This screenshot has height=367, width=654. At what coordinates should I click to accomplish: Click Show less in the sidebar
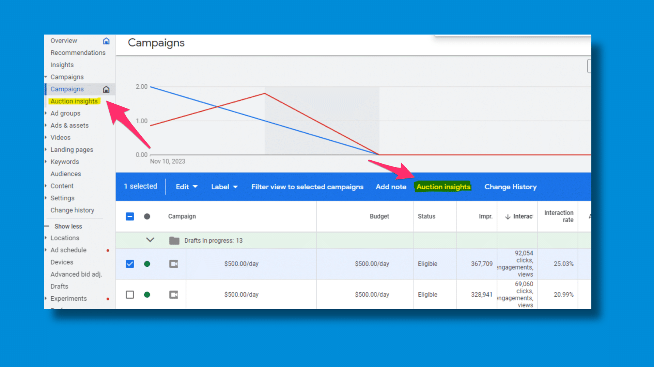68,226
